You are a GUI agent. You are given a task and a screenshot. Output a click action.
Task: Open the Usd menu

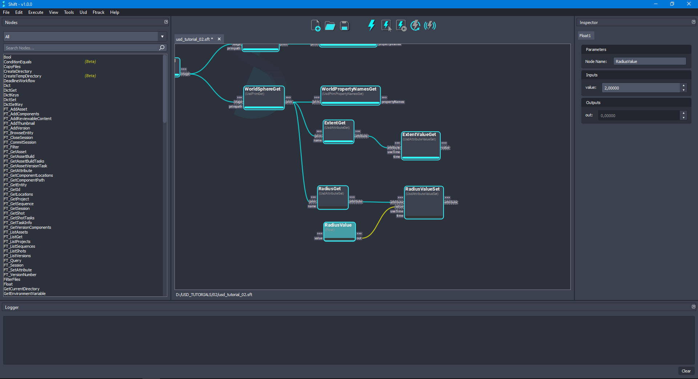pos(83,12)
